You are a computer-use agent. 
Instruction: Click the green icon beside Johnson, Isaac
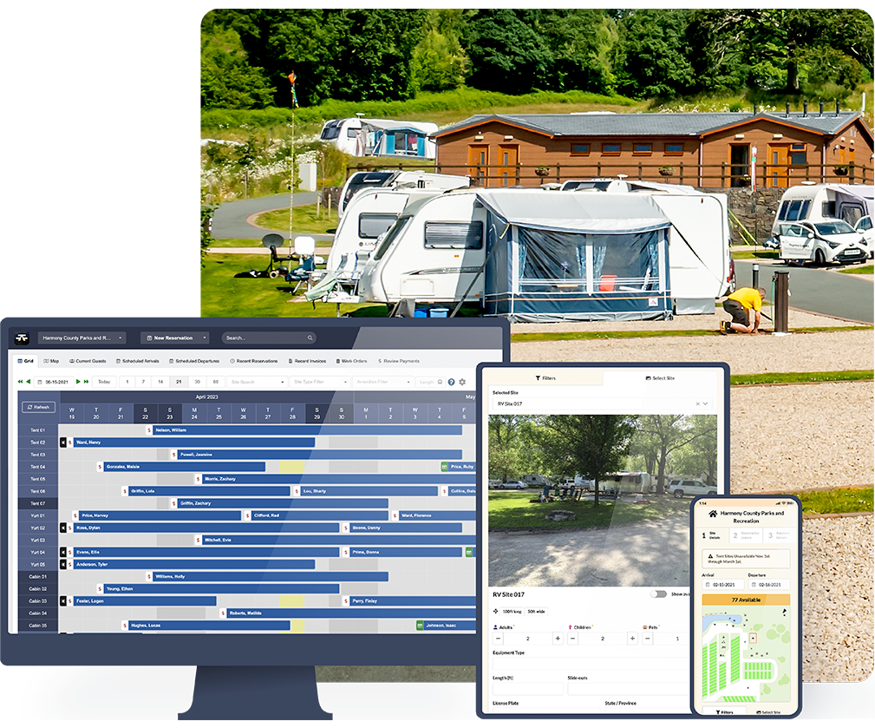pos(420,626)
